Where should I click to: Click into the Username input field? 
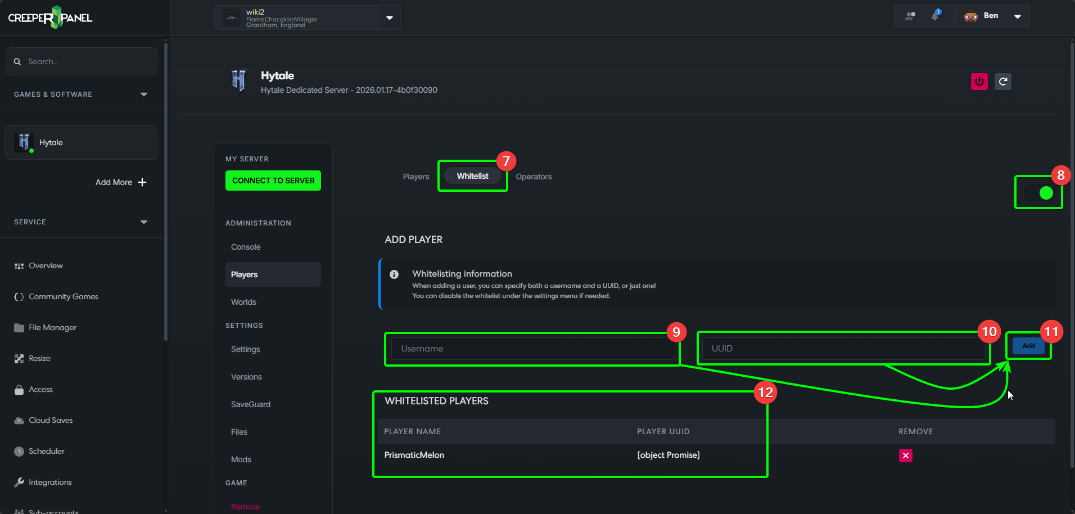[532, 349]
